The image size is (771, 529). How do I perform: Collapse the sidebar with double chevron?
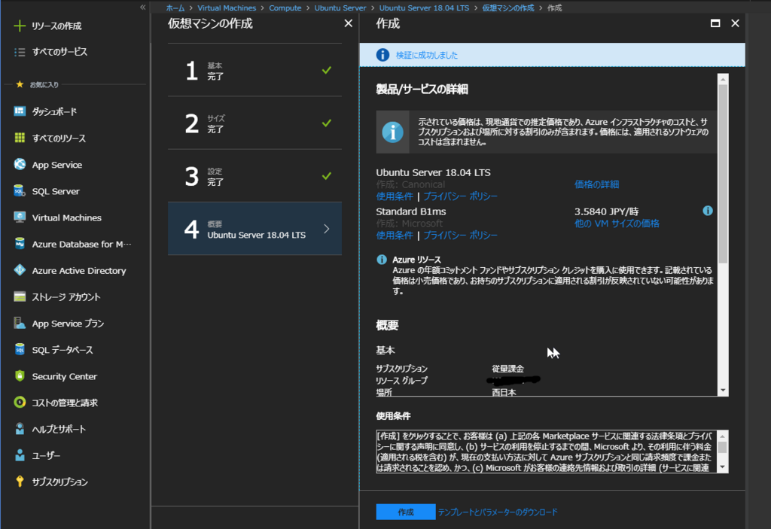(x=142, y=7)
